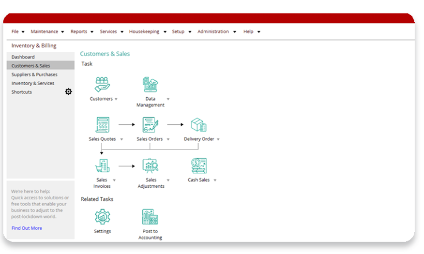Follow the Find Out More link
The width and height of the screenshot is (424, 254).
(x=27, y=228)
